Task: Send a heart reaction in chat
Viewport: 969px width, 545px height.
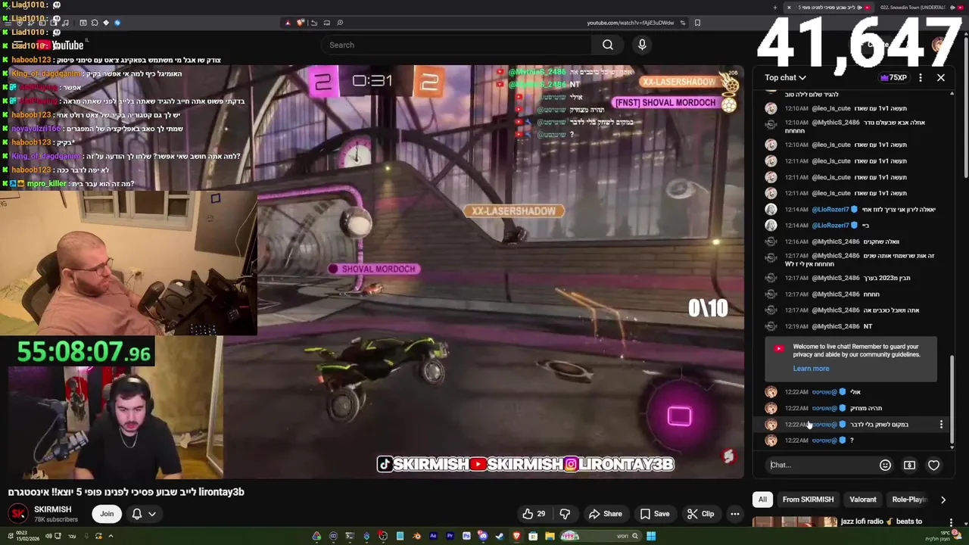Action: click(x=933, y=465)
